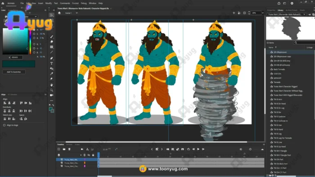
Task: Select the Paint Bucket tool
Action: (x=52, y=69)
